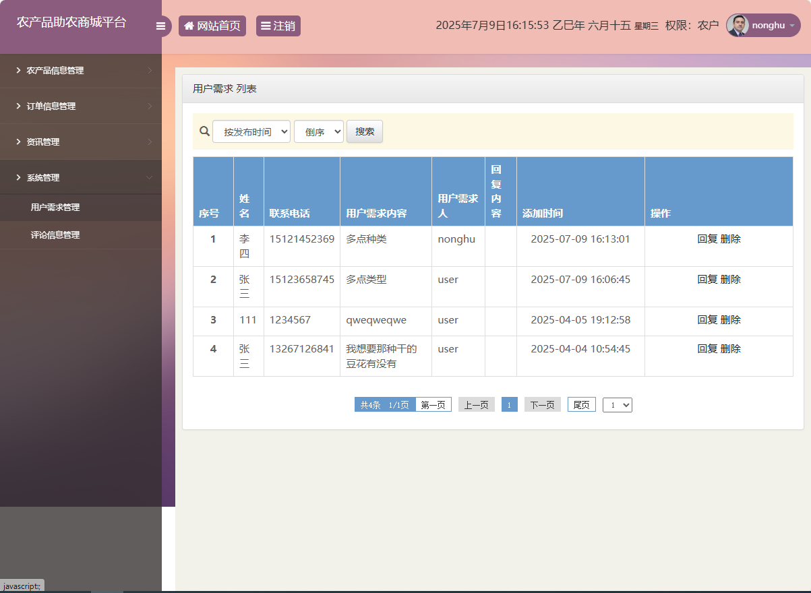Click 删除 on the qweqweqwe row
Image resolution: width=811 pixels, height=593 pixels.
click(x=732, y=319)
